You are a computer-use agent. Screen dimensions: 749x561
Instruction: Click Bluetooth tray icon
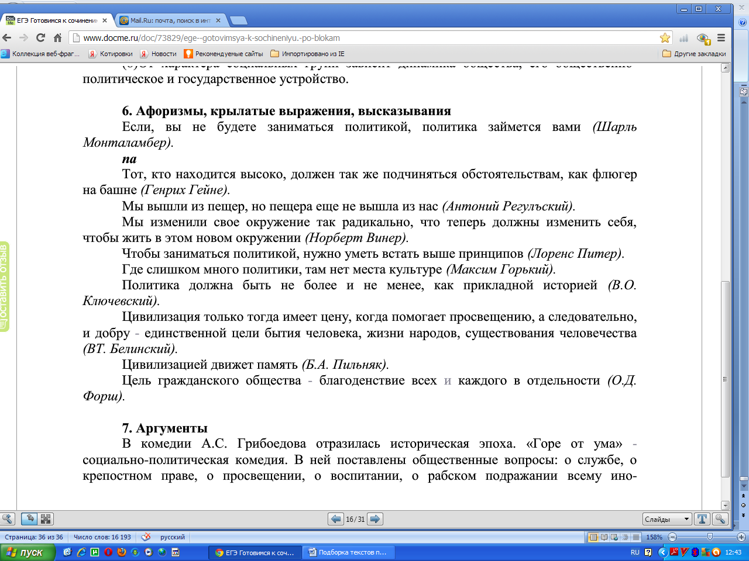[695, 552]
